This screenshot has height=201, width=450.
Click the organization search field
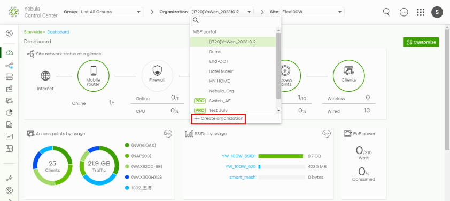236,21
